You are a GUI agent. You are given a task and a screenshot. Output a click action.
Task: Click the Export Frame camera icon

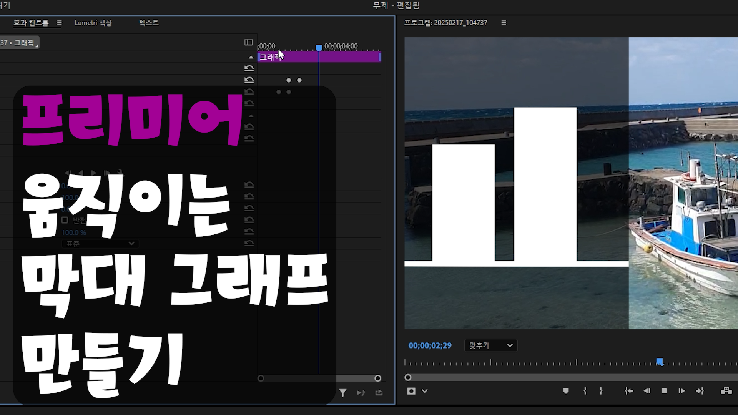point(411,391)
